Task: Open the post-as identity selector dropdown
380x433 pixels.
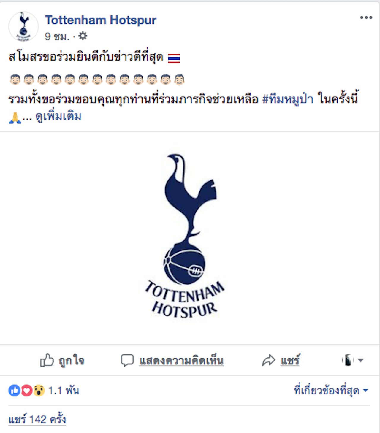Action: pos(353,360)
